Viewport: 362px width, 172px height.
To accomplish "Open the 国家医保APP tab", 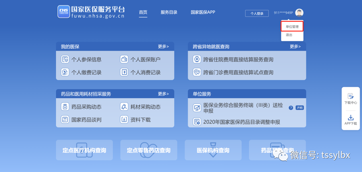I will pyautogui.click(x=203, y=12).
